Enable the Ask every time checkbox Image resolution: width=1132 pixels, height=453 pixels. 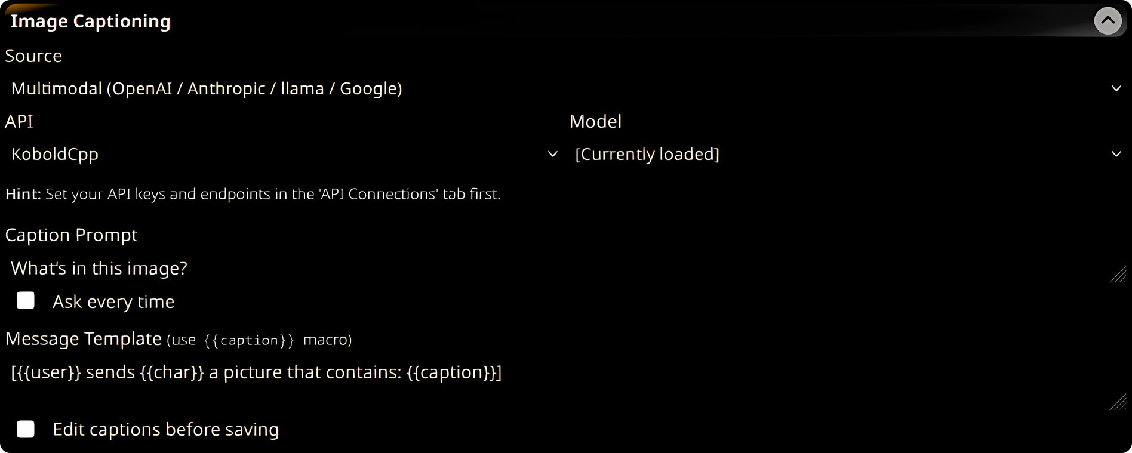(x=26, y=301)
